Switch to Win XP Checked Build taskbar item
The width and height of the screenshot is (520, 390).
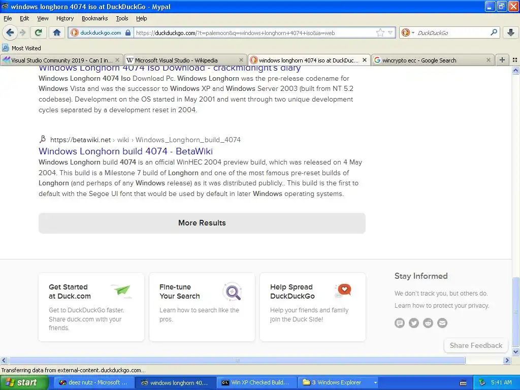pos(257,382)
